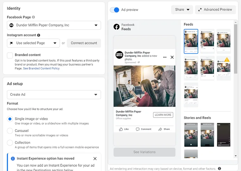Image resolution: width=241 pixels, height=171 pixels.
Task: Click the Connect account button
Action: [84, 43]
